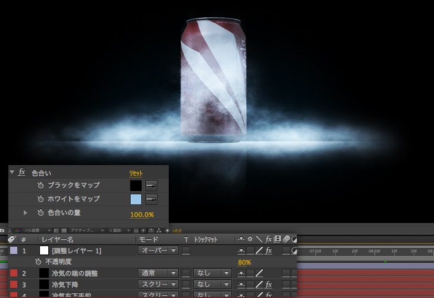Click the stopwatch for ブラックをマップ
The width and height of the screenshot is (434, 298).
(41, 185)
